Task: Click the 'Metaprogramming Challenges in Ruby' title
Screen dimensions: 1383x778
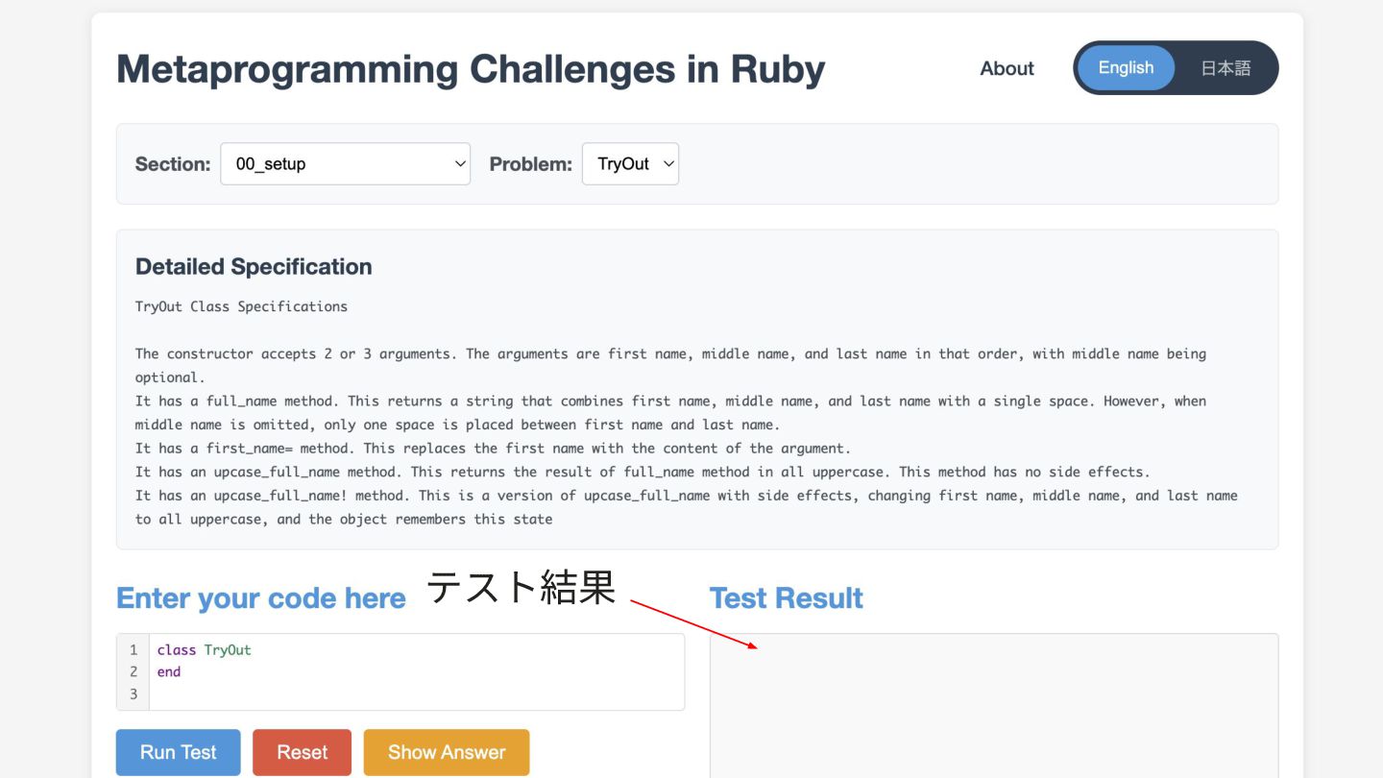Action: (x=471, y=69)
